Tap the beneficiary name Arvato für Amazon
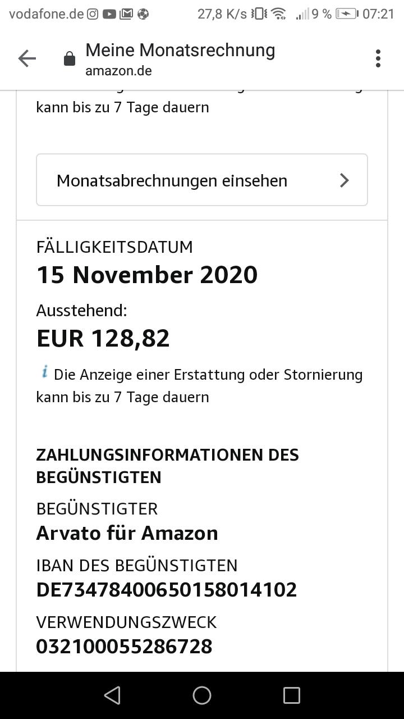The width and height of the screenshot is (404, 719). coord(127,533)
